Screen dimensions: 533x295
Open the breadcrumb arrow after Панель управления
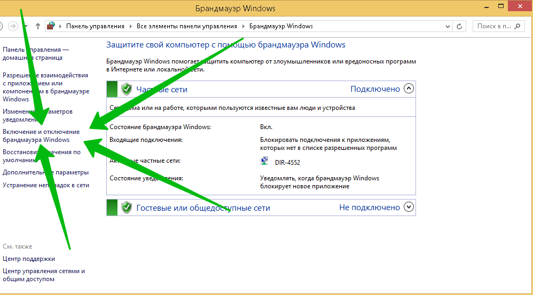130,26
